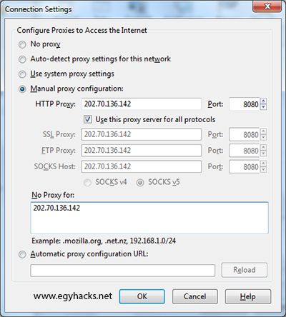Choose Auto-detect proxy settings for this network
The width and height of the screenshot is (286, 317).
coord(22,59)
